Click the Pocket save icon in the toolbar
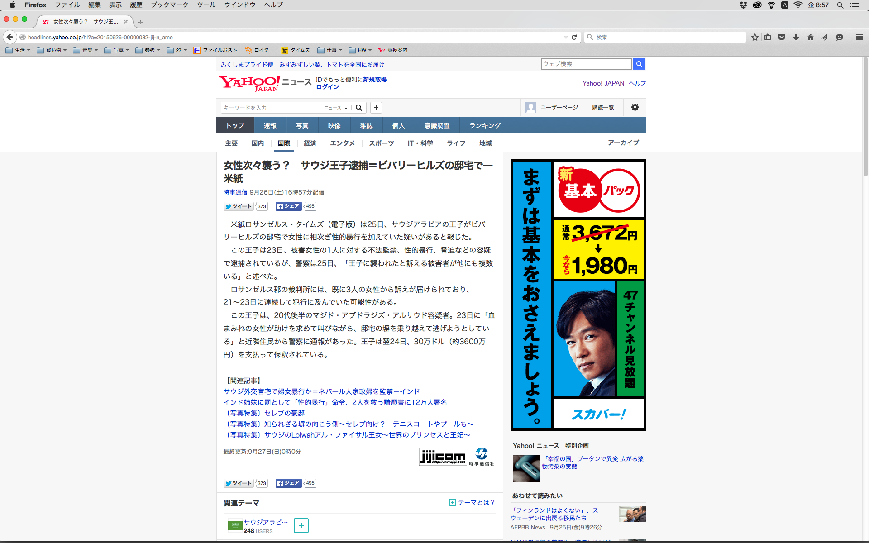 point(782,37)
